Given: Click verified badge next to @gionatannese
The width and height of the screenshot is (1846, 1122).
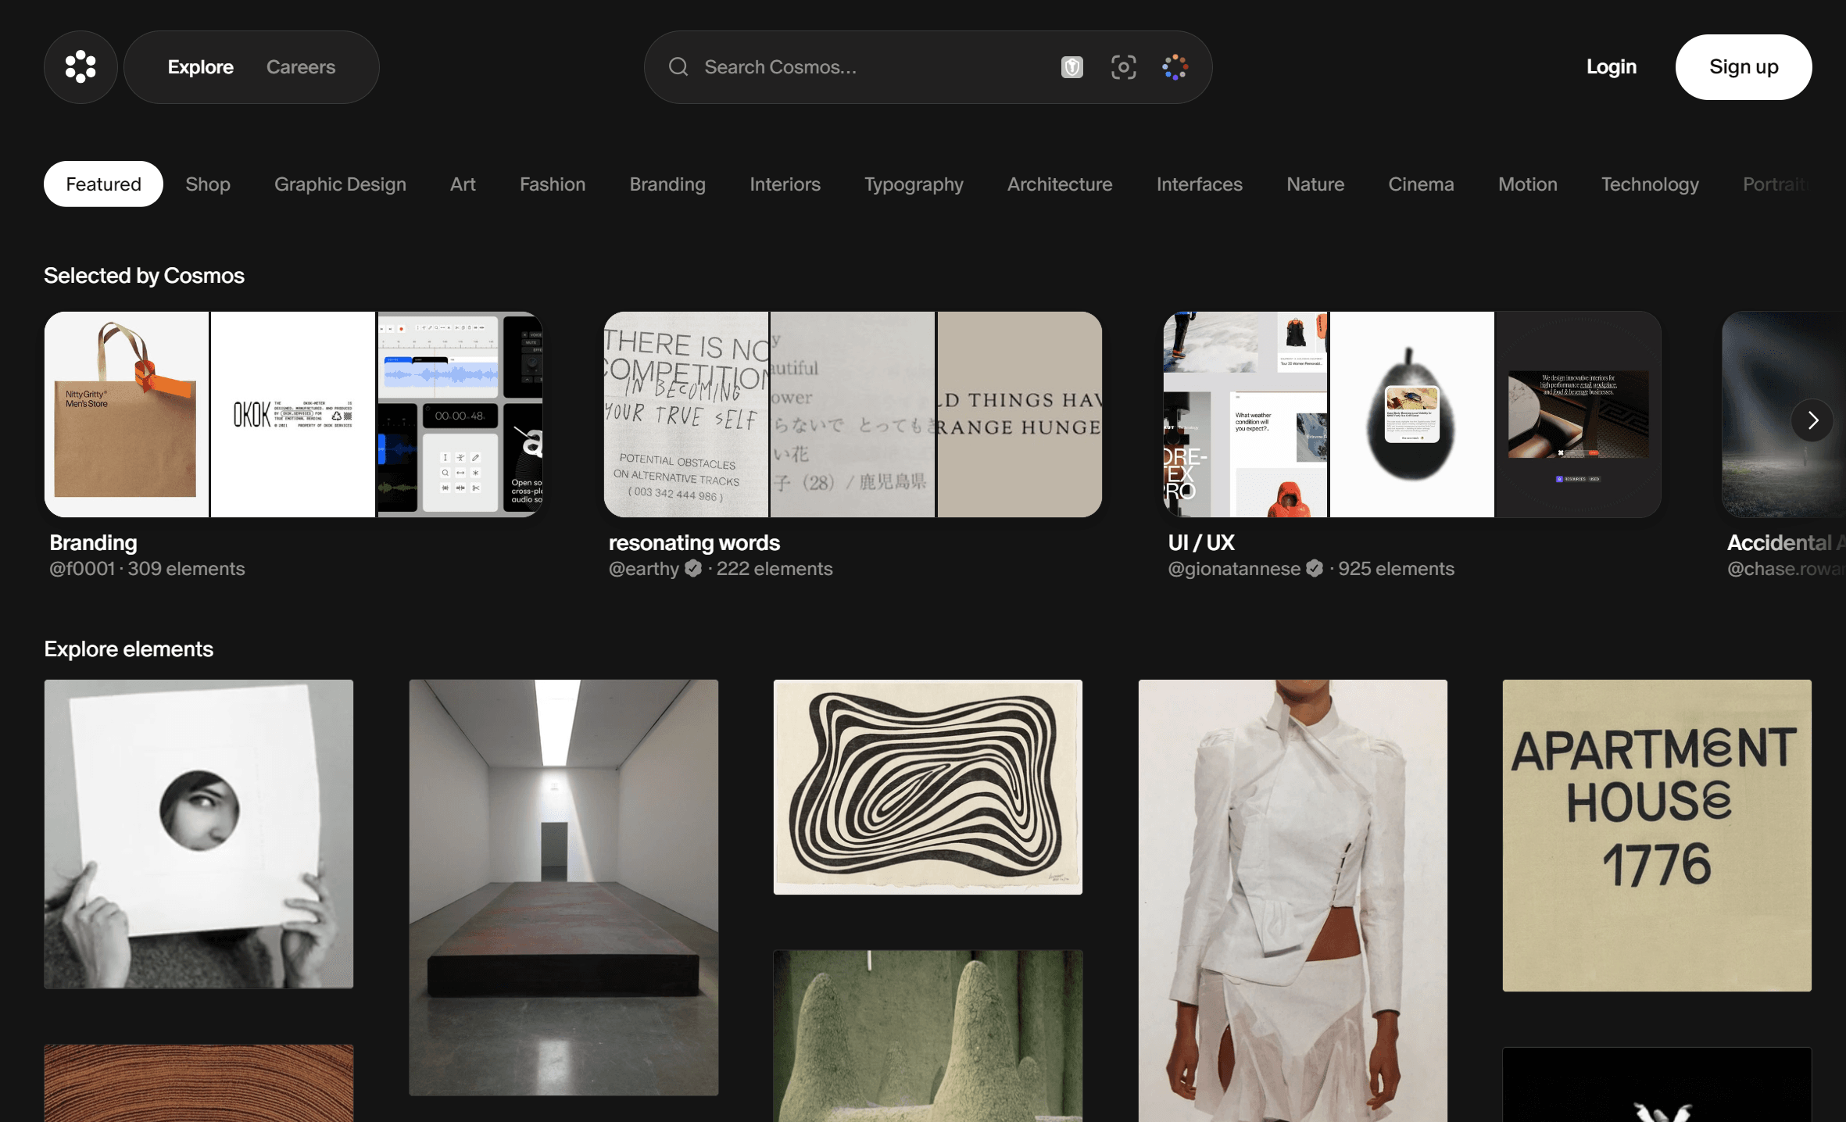Looking at the screenshot, I should point(1315,568).
